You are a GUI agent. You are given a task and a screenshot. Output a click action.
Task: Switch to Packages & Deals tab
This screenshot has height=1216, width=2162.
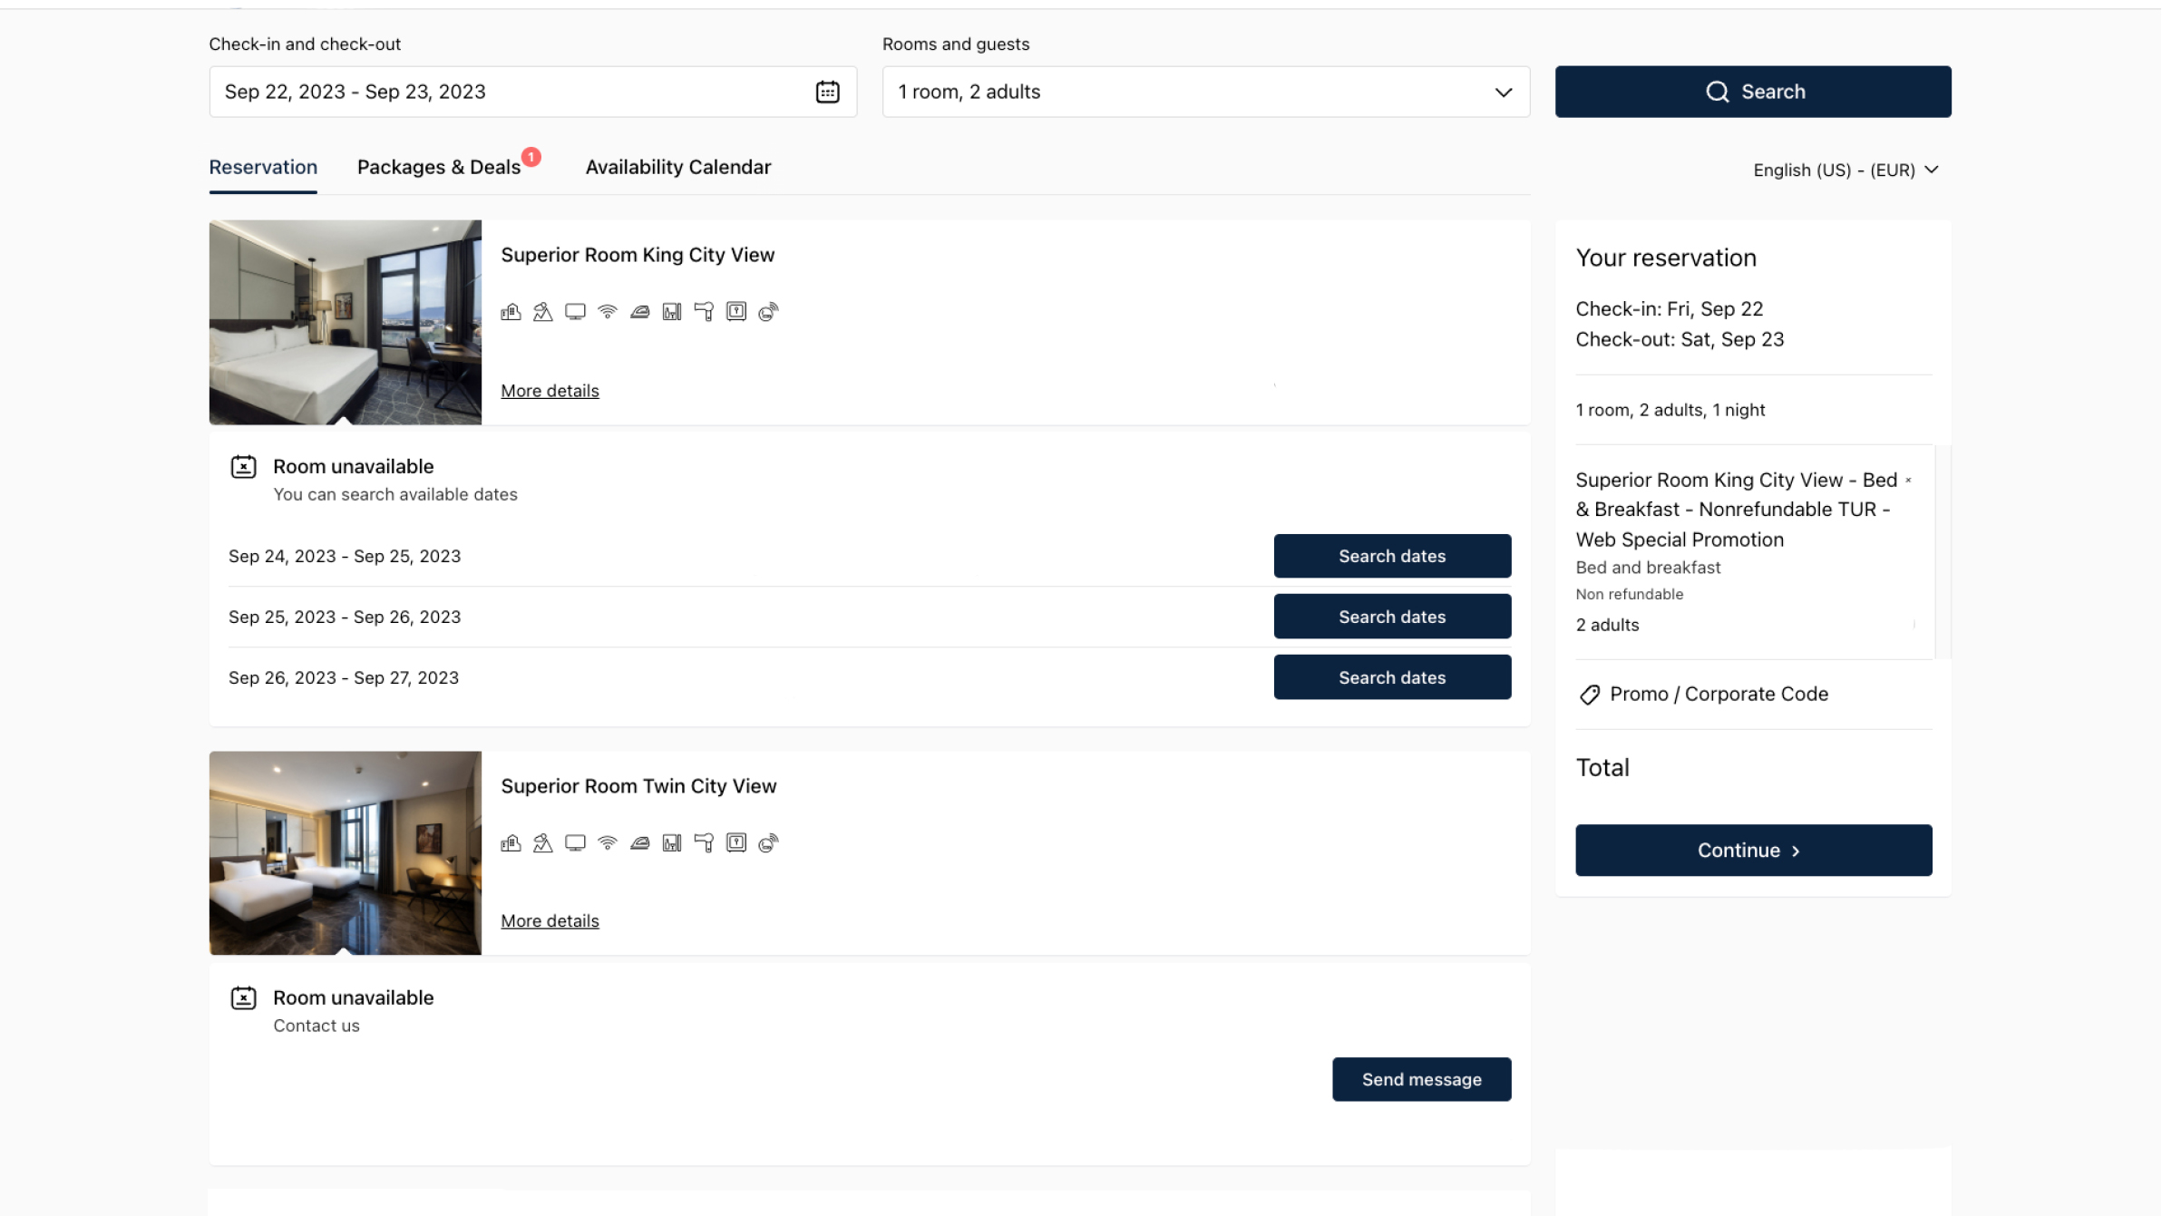coord(439,168)
